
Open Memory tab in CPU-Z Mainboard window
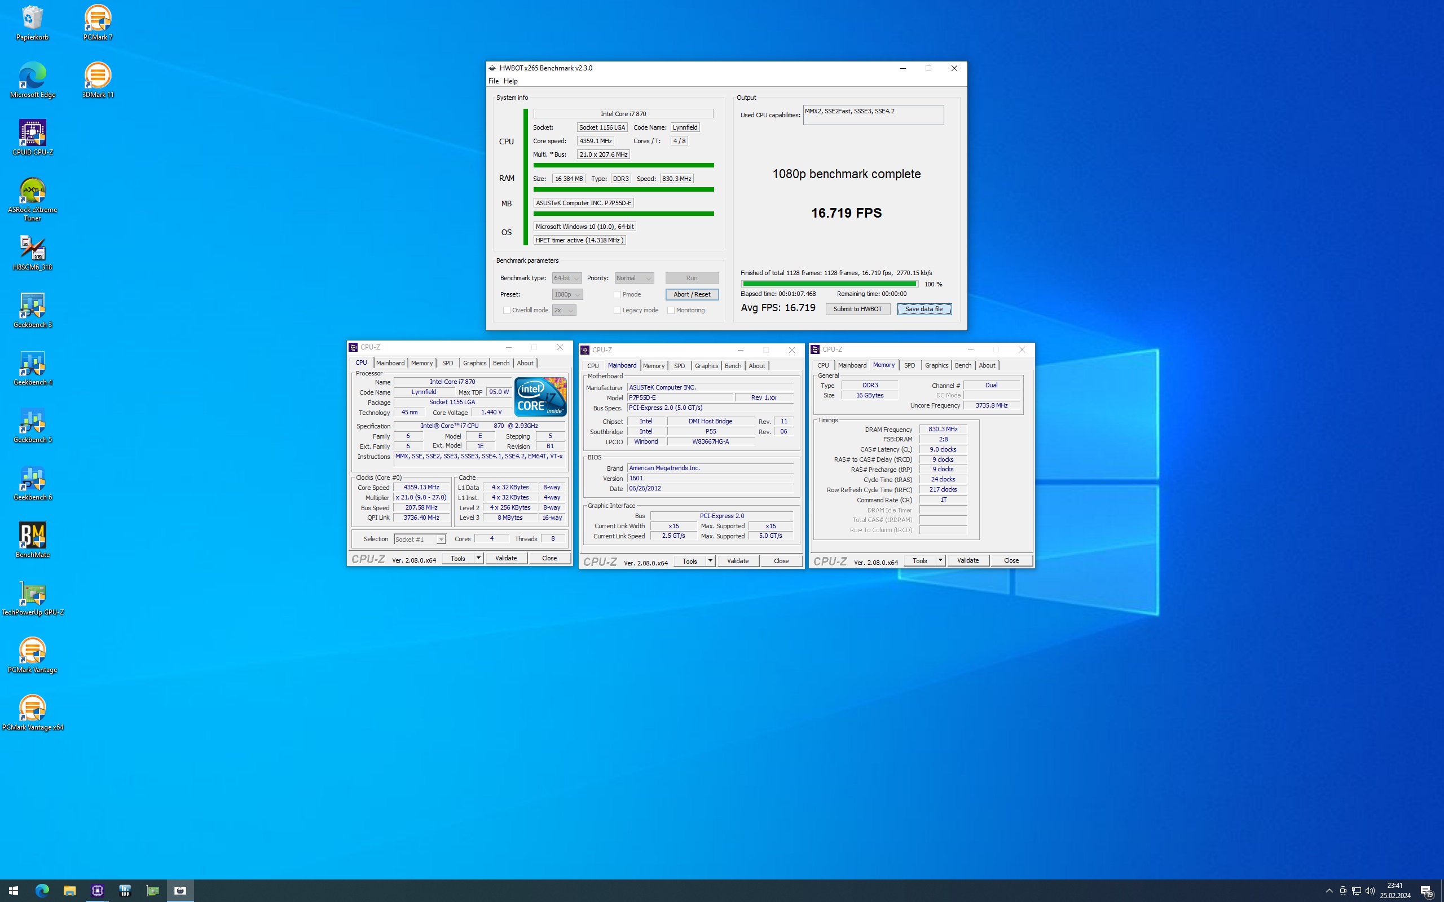click(653, 366)
